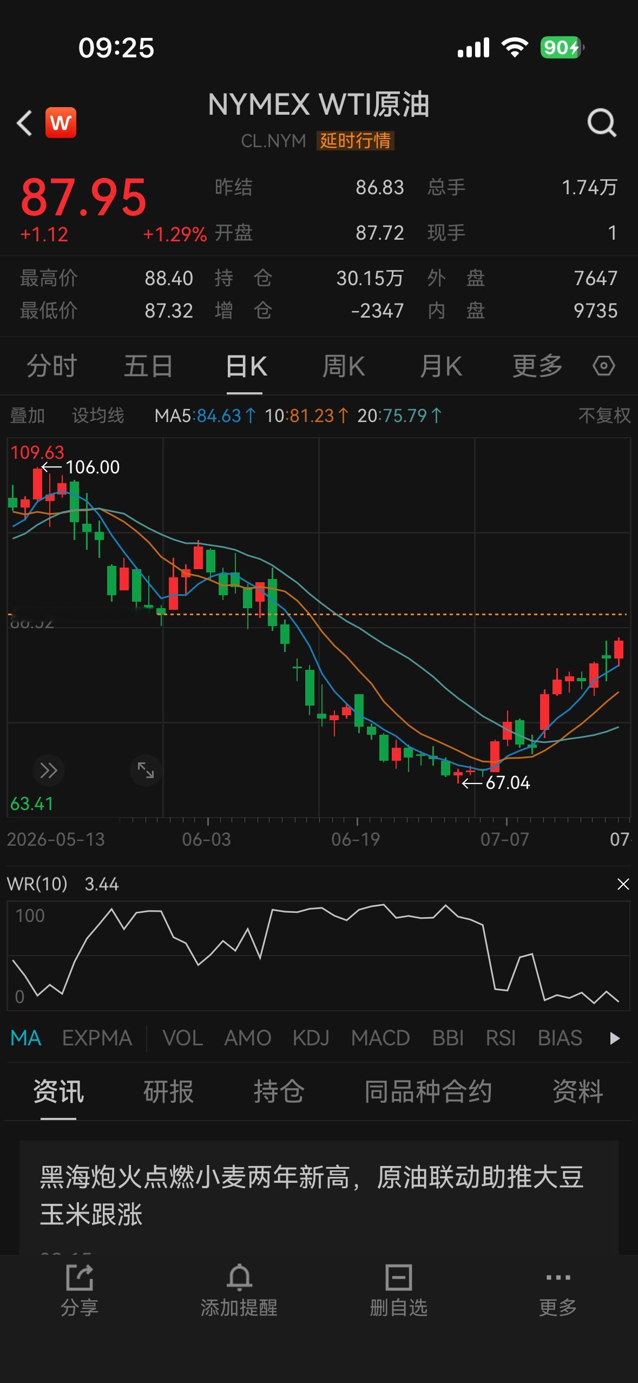Select the KDJ indicator
Viewport: 638px width, 1383px height.
coord(311,1038)
